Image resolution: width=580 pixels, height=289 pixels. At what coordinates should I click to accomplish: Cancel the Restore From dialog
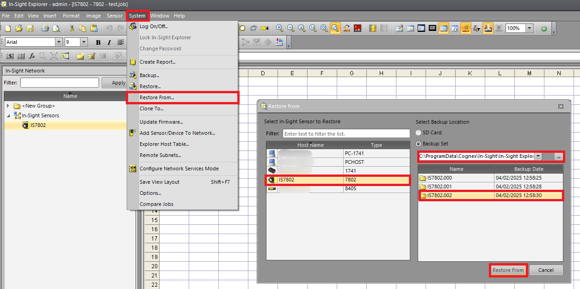pyautogui.click(x=546, y=270)
